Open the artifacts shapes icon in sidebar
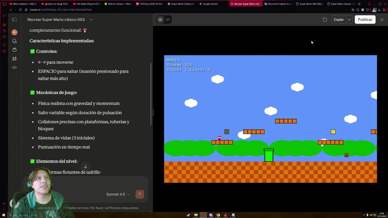Image resolution: width=388 pixels, height=218 pixels. [14, 59]
